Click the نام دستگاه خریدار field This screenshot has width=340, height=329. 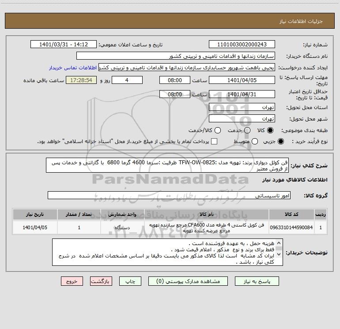[176, 56]
